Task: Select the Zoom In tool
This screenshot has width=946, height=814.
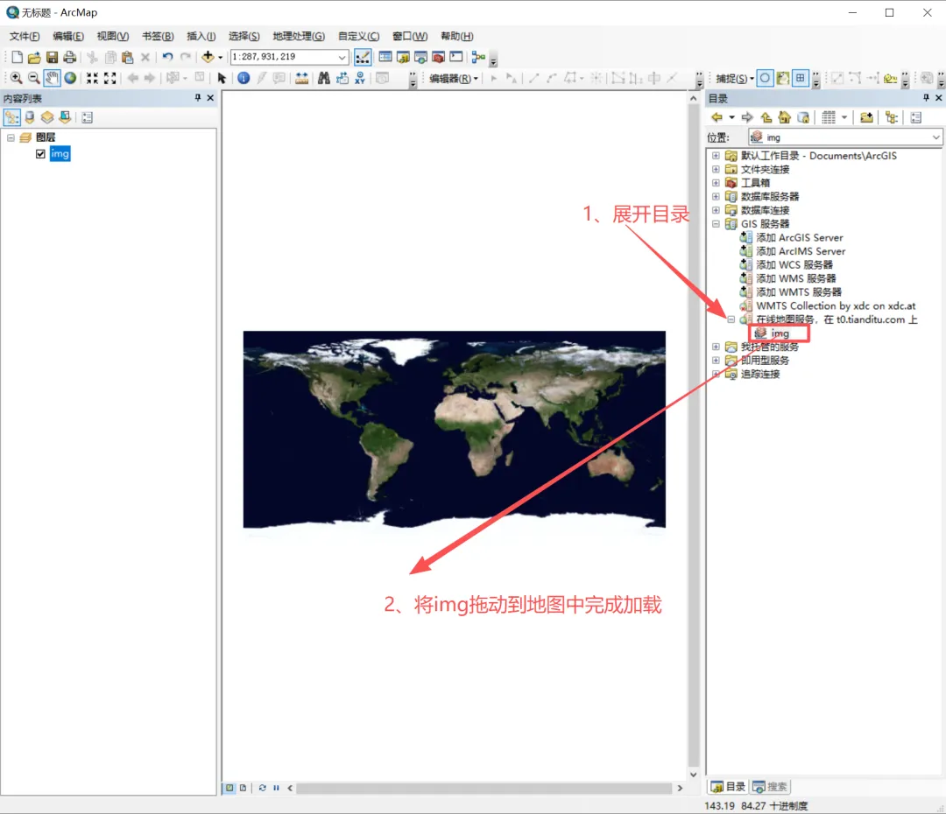Action: (17, 78)
